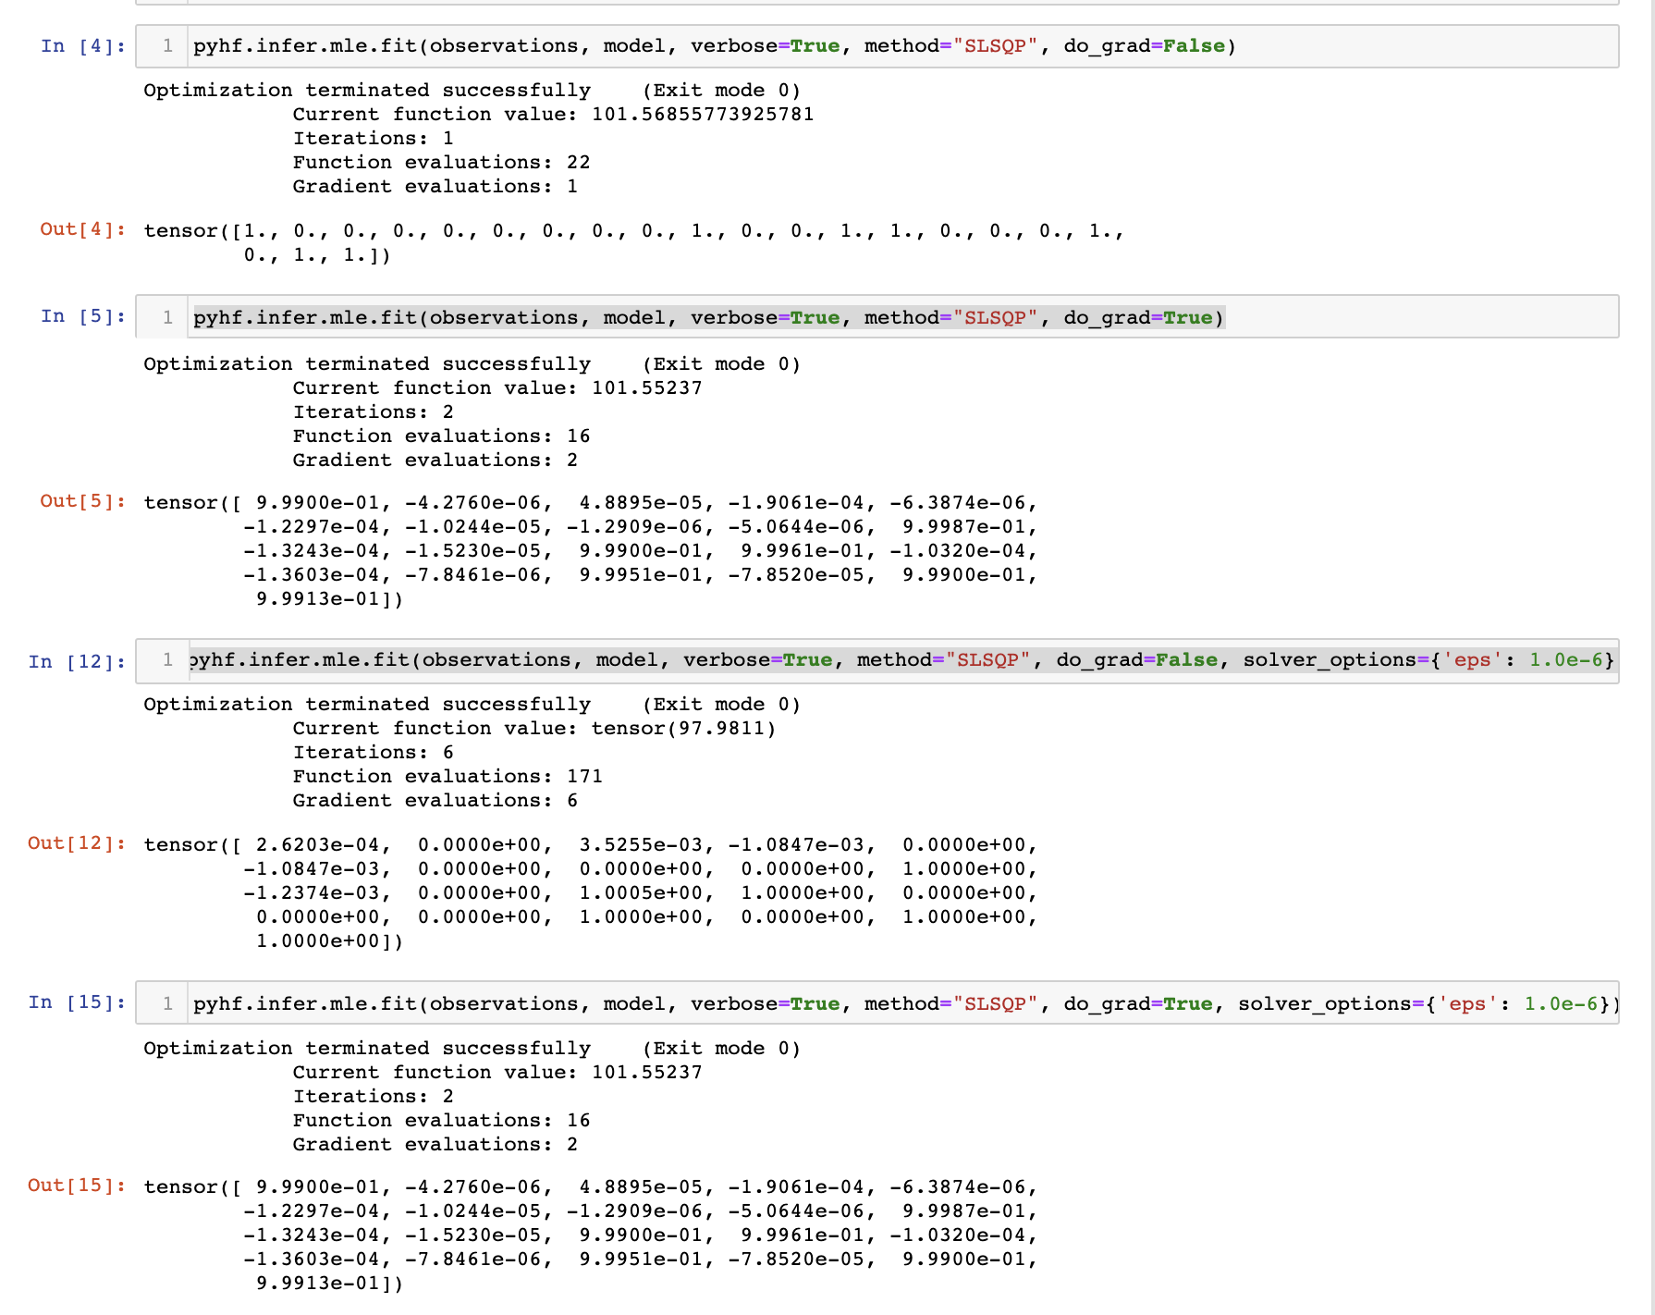This screenshot has width=1655, height=1315.
Task: Click the In [12] cell prompt
Action: tap(78, 660)
